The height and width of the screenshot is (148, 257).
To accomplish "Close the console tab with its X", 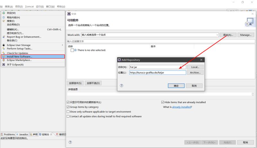I will (51, 134).
